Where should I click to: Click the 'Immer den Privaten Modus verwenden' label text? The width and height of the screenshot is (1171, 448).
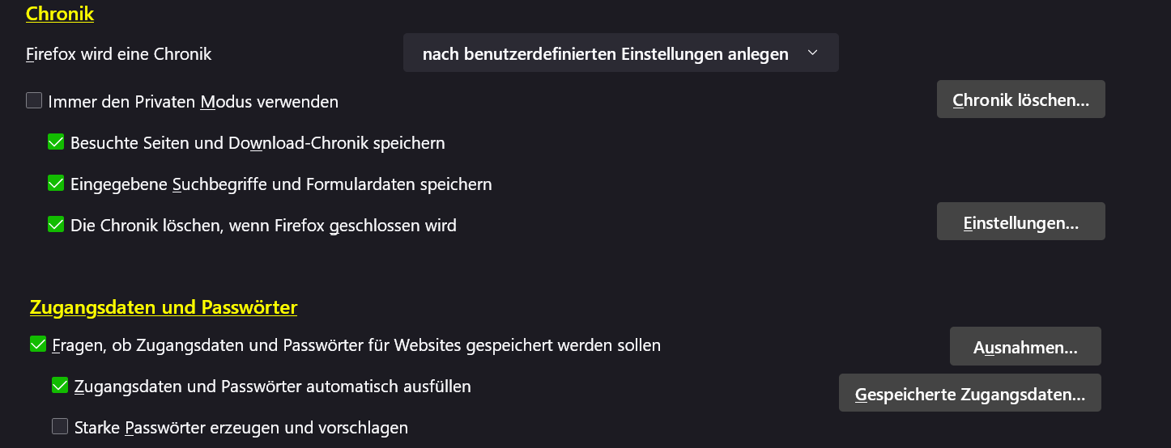coord(193,102)
